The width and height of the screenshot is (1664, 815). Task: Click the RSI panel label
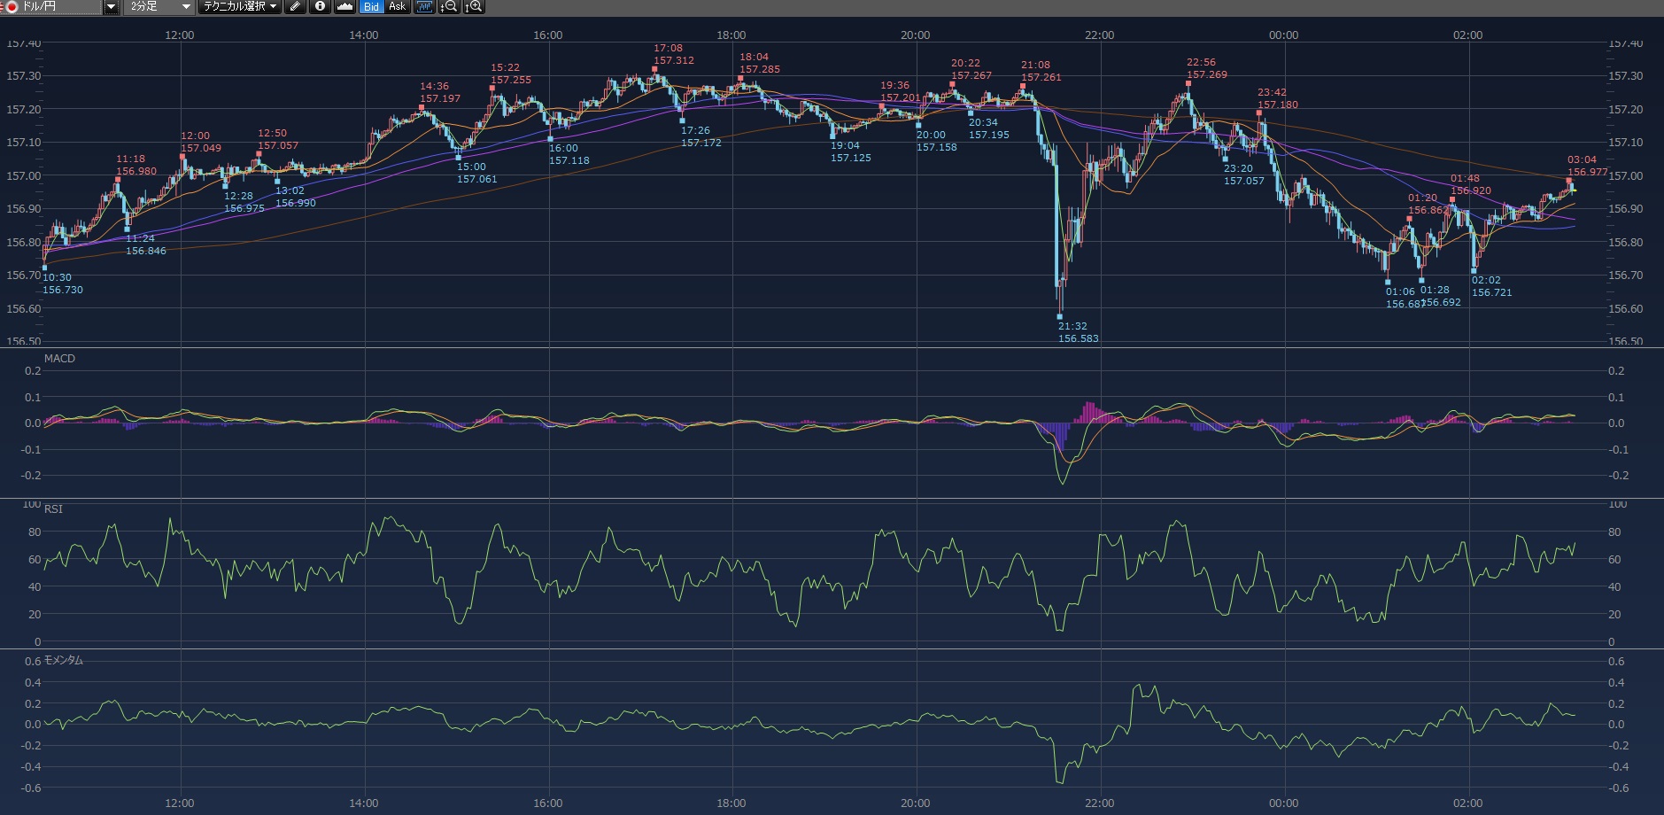(x=53, y=509)
